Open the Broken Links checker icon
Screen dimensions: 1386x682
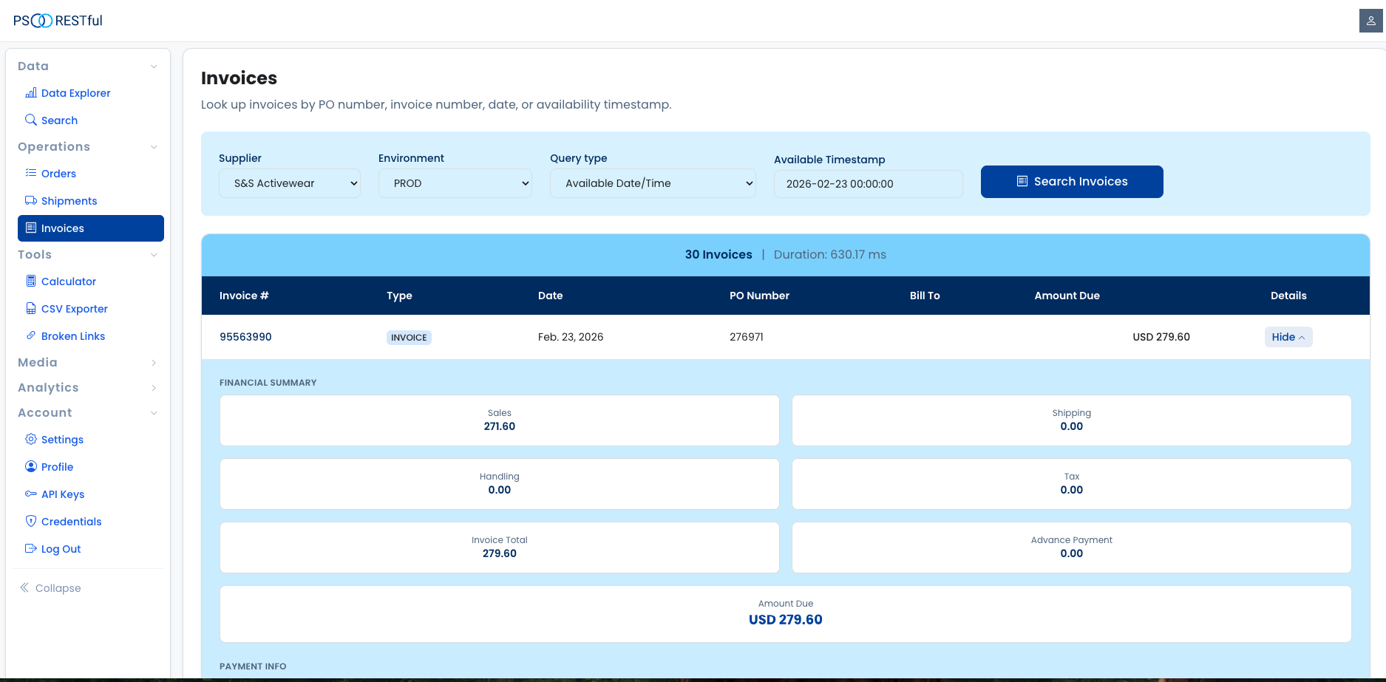(x=31, y=335)
